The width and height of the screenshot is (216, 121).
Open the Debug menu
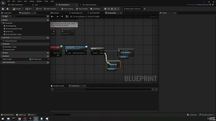(32, 1)
